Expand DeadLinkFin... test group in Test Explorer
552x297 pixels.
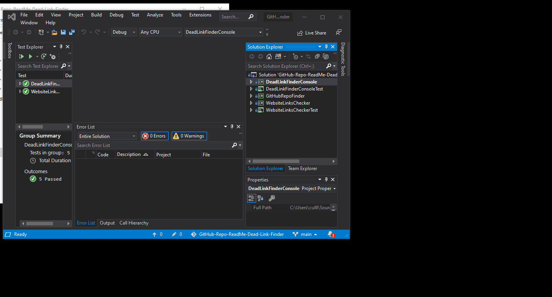20,83
